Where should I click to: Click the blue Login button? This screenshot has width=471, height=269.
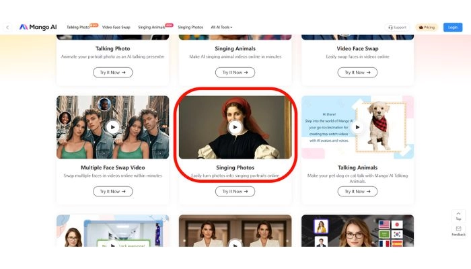[453, 28]
